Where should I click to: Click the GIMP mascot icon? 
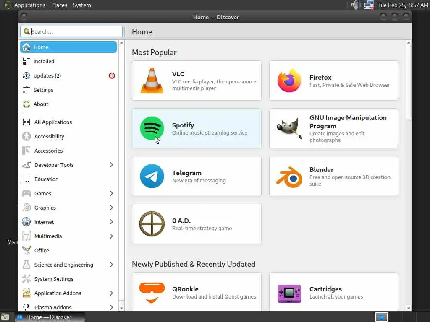(289, 128)
